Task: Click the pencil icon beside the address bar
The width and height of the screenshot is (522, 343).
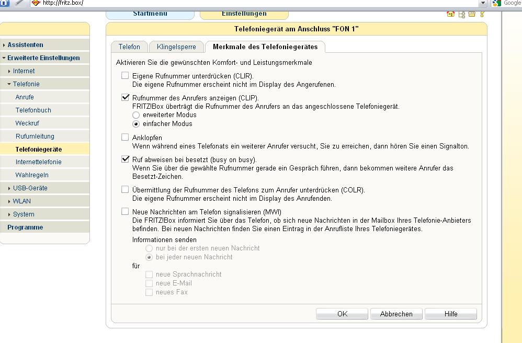Action: (x=19, y=3)
